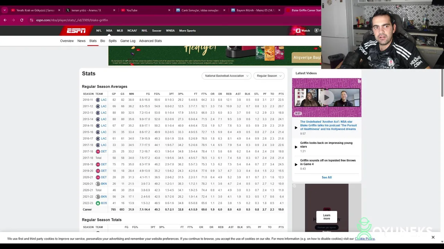Open the site info icon beside the URL

32,20
